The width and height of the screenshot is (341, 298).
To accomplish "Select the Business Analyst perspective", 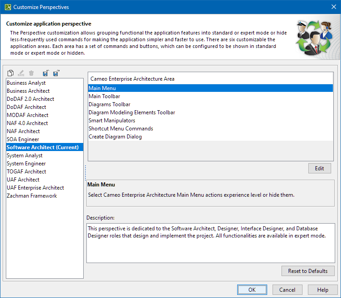I will click(x=45, y=83).
